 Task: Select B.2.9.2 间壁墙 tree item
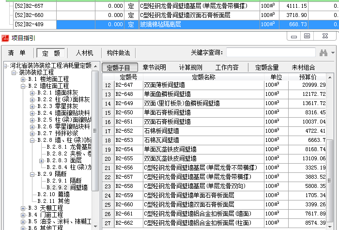pos(67,187)
